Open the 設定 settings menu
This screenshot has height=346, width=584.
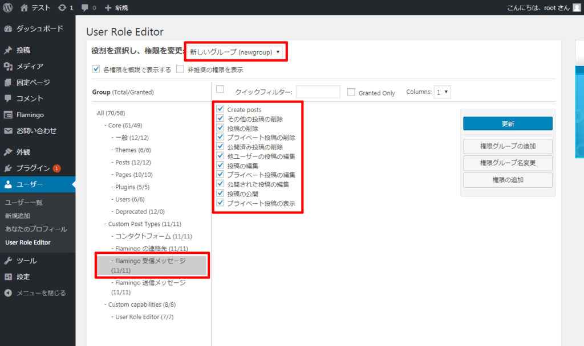(x=23, y=277)
